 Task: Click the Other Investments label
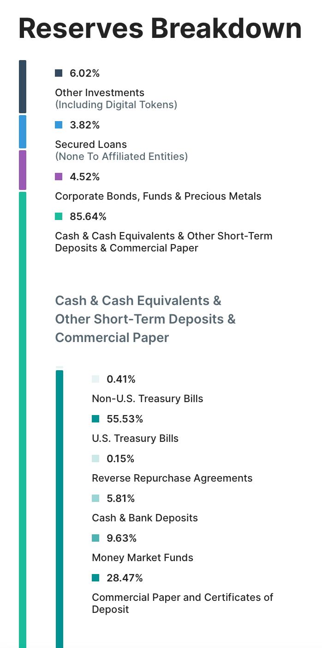click(100, 92)
